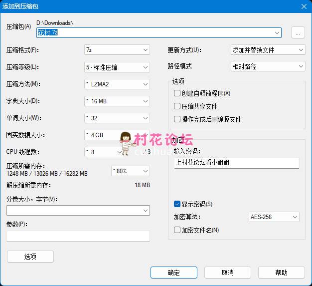Open the AES-256 encryption algorithm dropdown
The image size is (312, 286).
click(x=274, y=217)
